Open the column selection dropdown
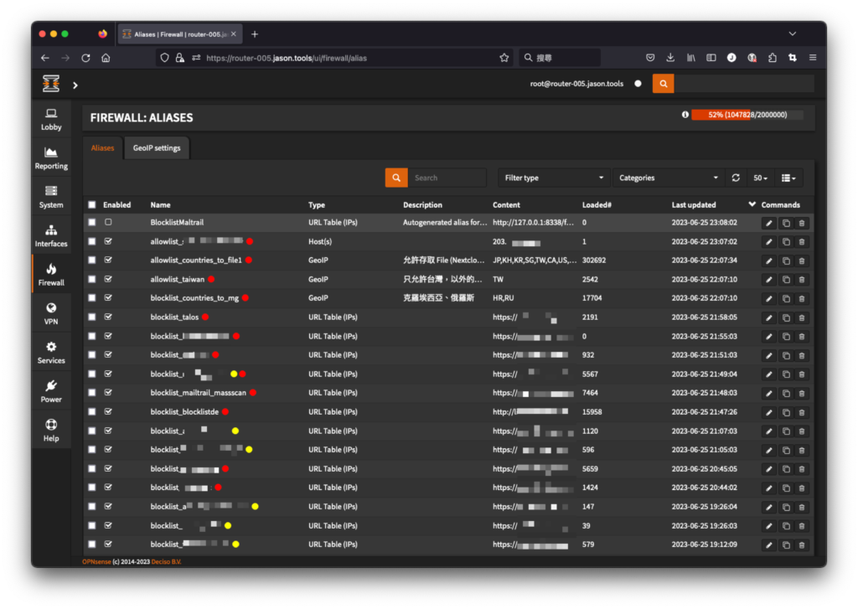This screenshot has width=858, height=609. pos(788,178)
